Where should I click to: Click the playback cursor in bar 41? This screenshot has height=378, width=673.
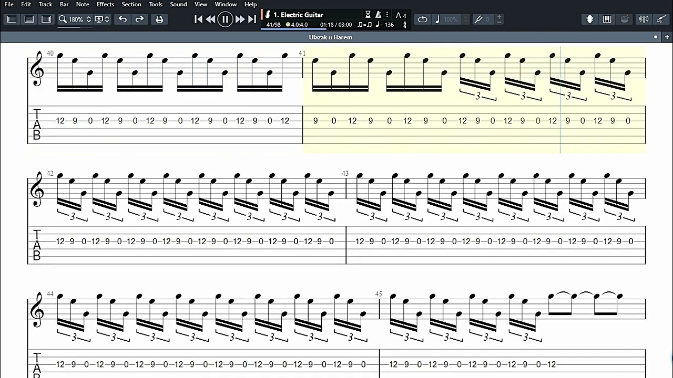(x=560, y=100)
